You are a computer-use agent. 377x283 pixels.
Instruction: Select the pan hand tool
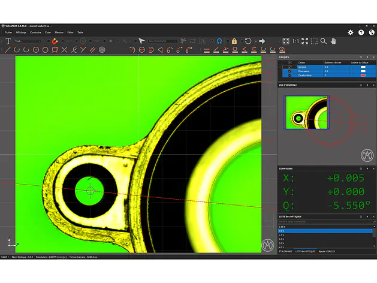(333, 41)
